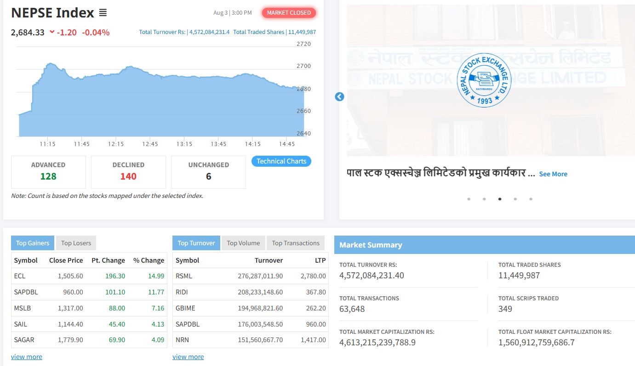Click the Turnover column header
The height and width of the screenshot is (366, 635).
(269, 260)
